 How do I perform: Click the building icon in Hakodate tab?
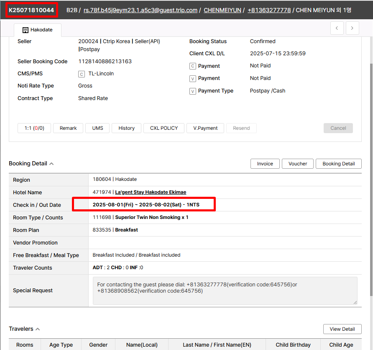pyautogui.click(x=26, y=30)
